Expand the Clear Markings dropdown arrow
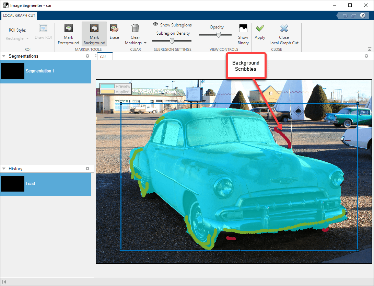The width and height of the screenshot is (374, 286). click(145, 43)
